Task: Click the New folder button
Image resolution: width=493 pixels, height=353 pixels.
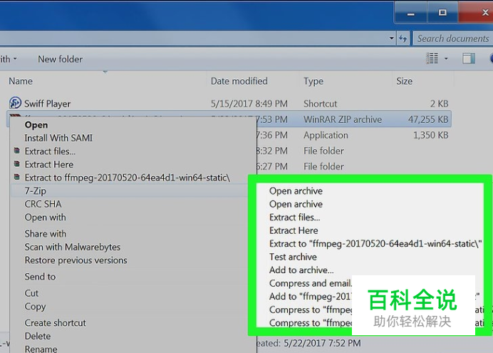Action: tap(60, 59)
